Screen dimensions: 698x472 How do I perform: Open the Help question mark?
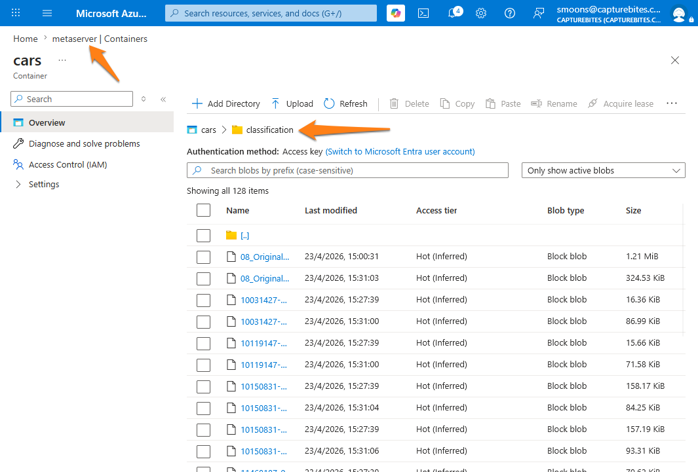pos(510,13)
